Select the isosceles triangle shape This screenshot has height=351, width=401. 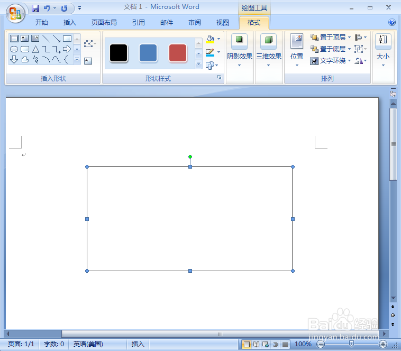point(35,49)
